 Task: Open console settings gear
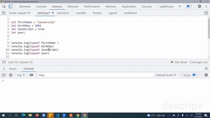[206, 75]
